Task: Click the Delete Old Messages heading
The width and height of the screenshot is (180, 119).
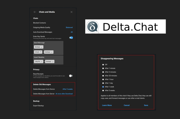Action: (x=42, y=85)
